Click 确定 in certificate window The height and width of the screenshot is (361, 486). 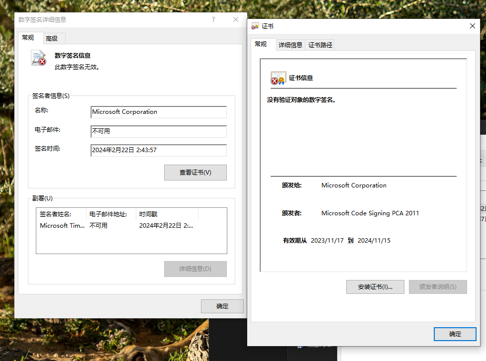click(455, 334)
